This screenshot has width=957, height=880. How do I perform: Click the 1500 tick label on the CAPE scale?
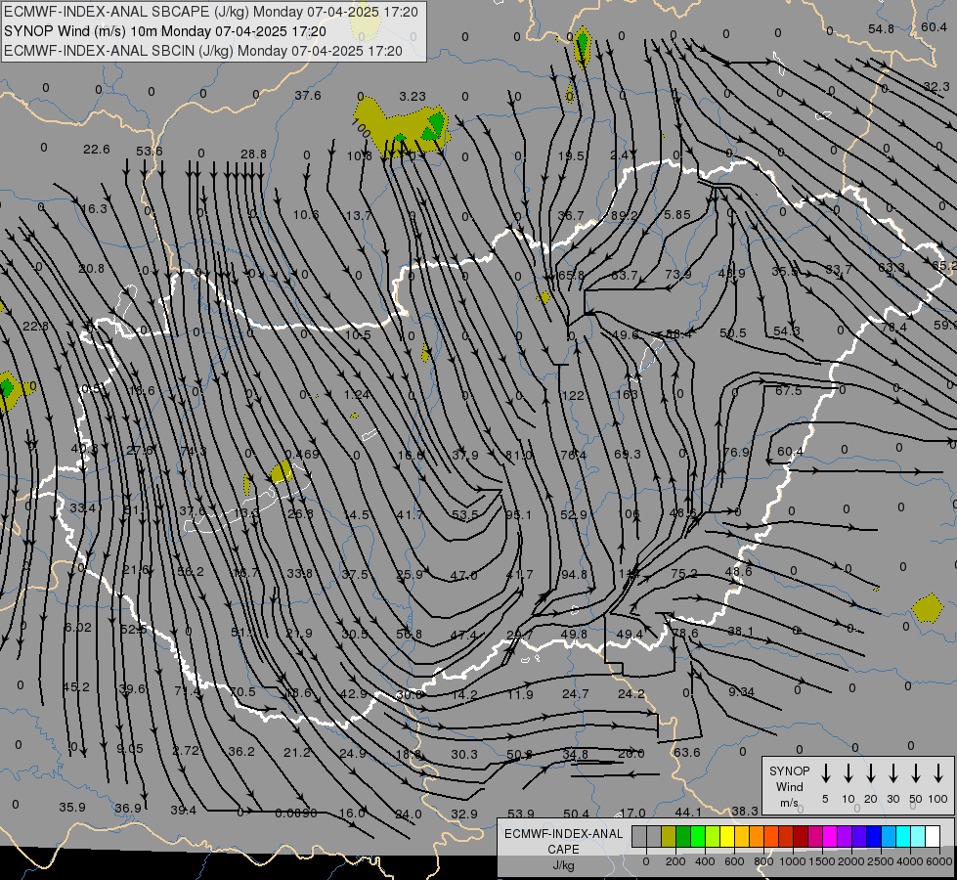click(821, 861)
